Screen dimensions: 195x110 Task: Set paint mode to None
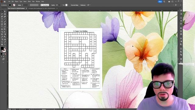(x=5, y=54)
